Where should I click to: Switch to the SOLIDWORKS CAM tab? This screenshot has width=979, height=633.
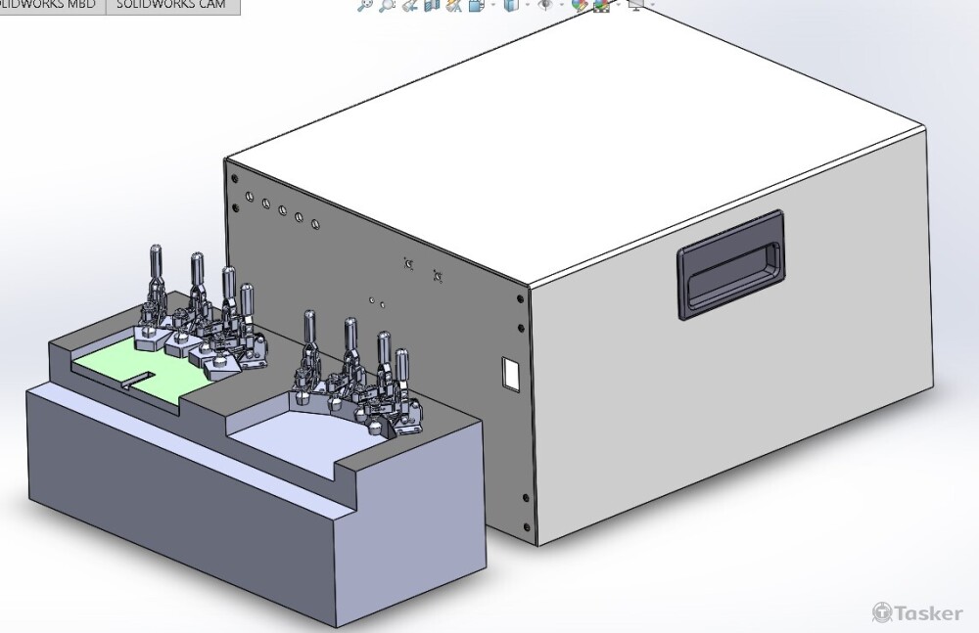[170, 5]
